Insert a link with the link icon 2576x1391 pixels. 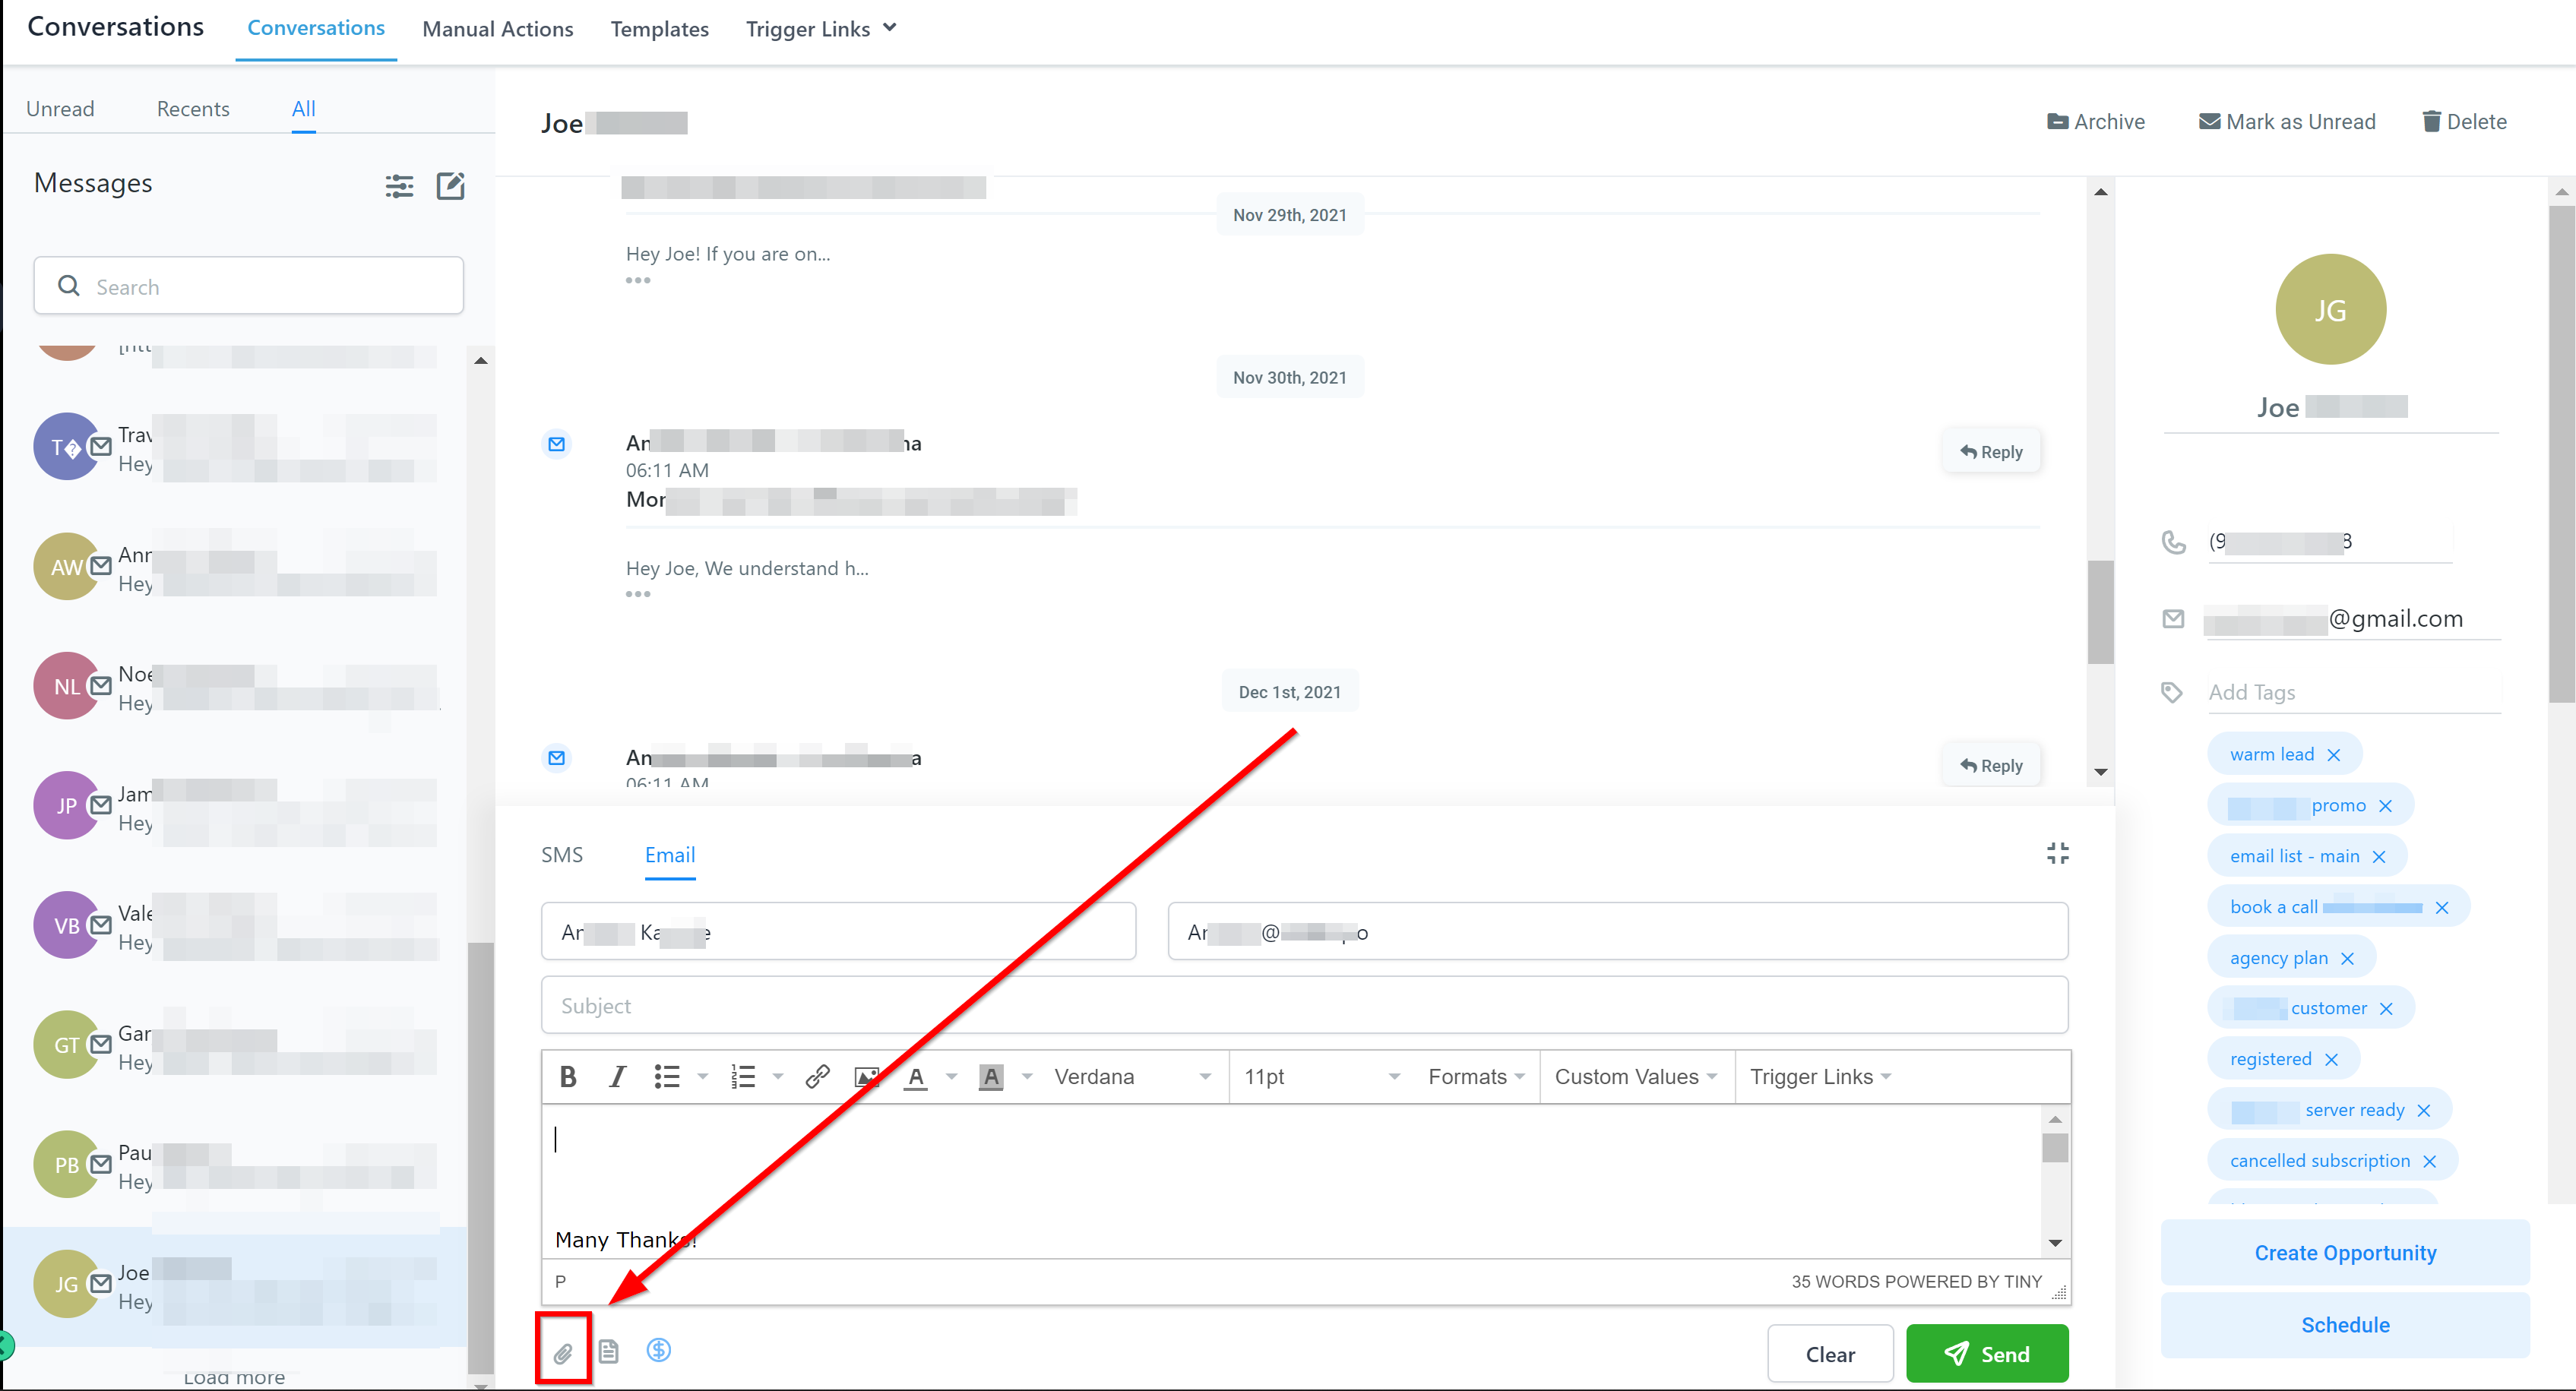(817, 1076)
